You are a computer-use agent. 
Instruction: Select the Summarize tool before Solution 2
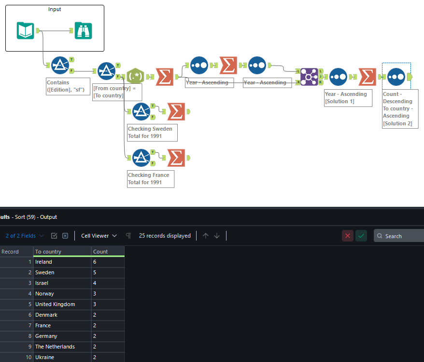pos(367,77)
